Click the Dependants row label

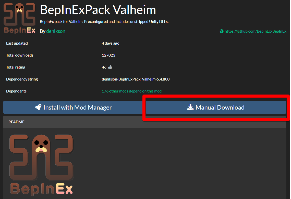(16, 91)
